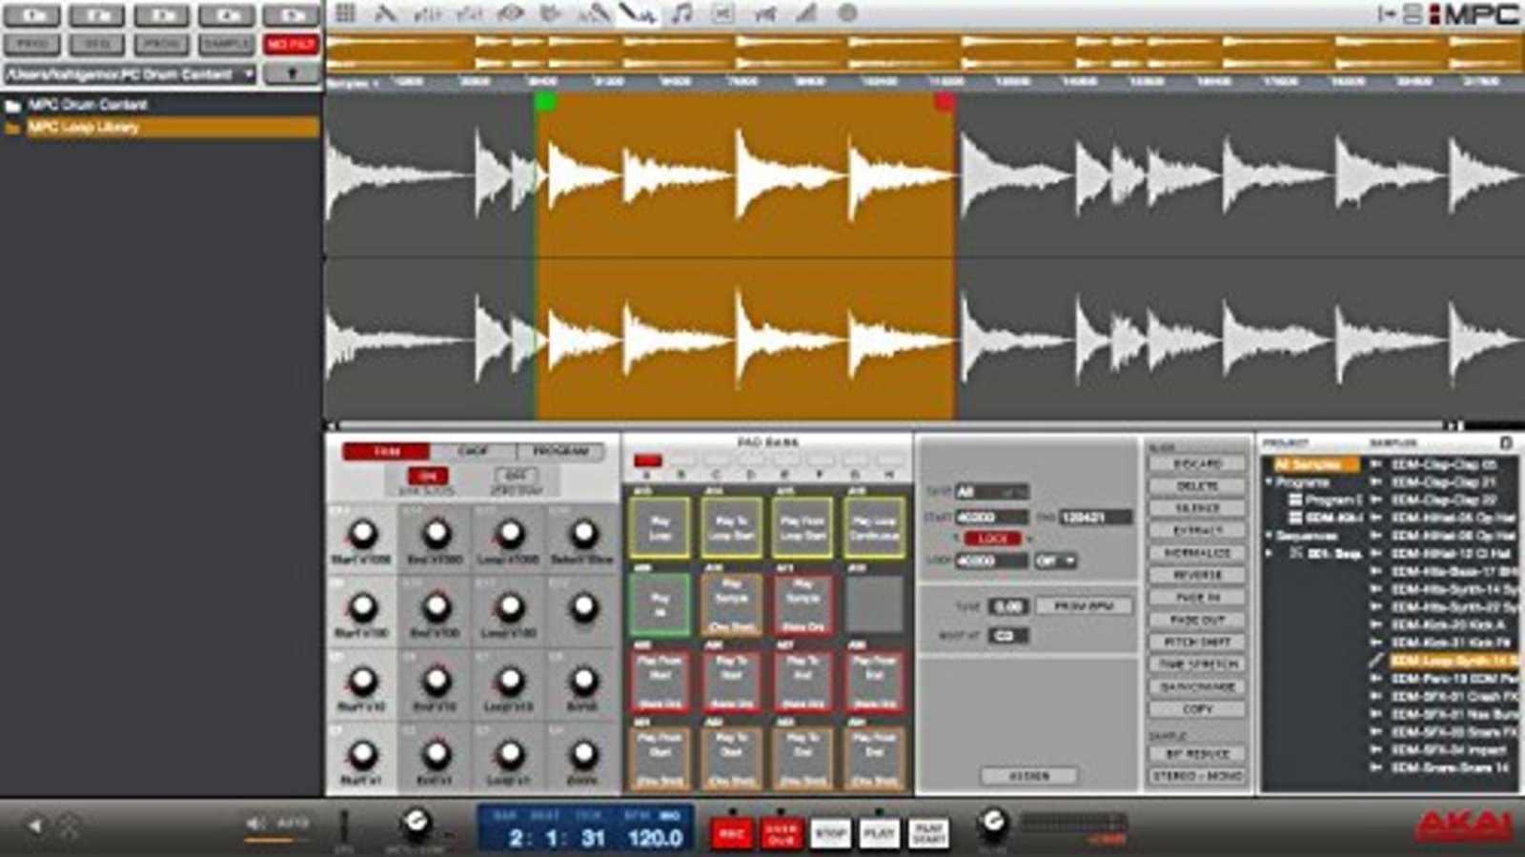Click the REC transport button
Viewport: 1525px width, 857px height.
coord(731,834)
